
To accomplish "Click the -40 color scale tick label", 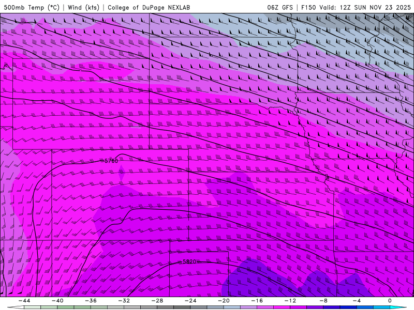I will 57,301.
